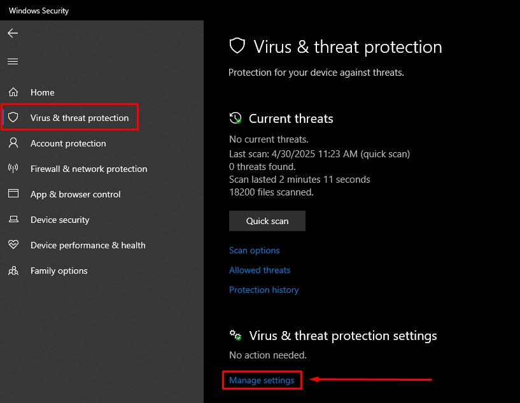Click the back arrow to go back
The height and width of the screenshot is (403, 520).
click(x=13, y=33)
